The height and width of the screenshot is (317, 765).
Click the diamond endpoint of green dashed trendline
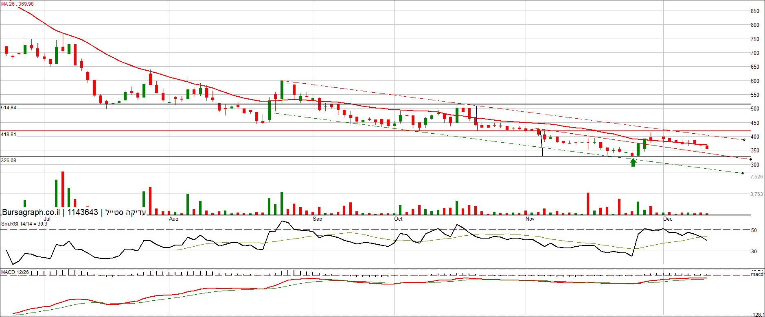(x=743, y=174)
